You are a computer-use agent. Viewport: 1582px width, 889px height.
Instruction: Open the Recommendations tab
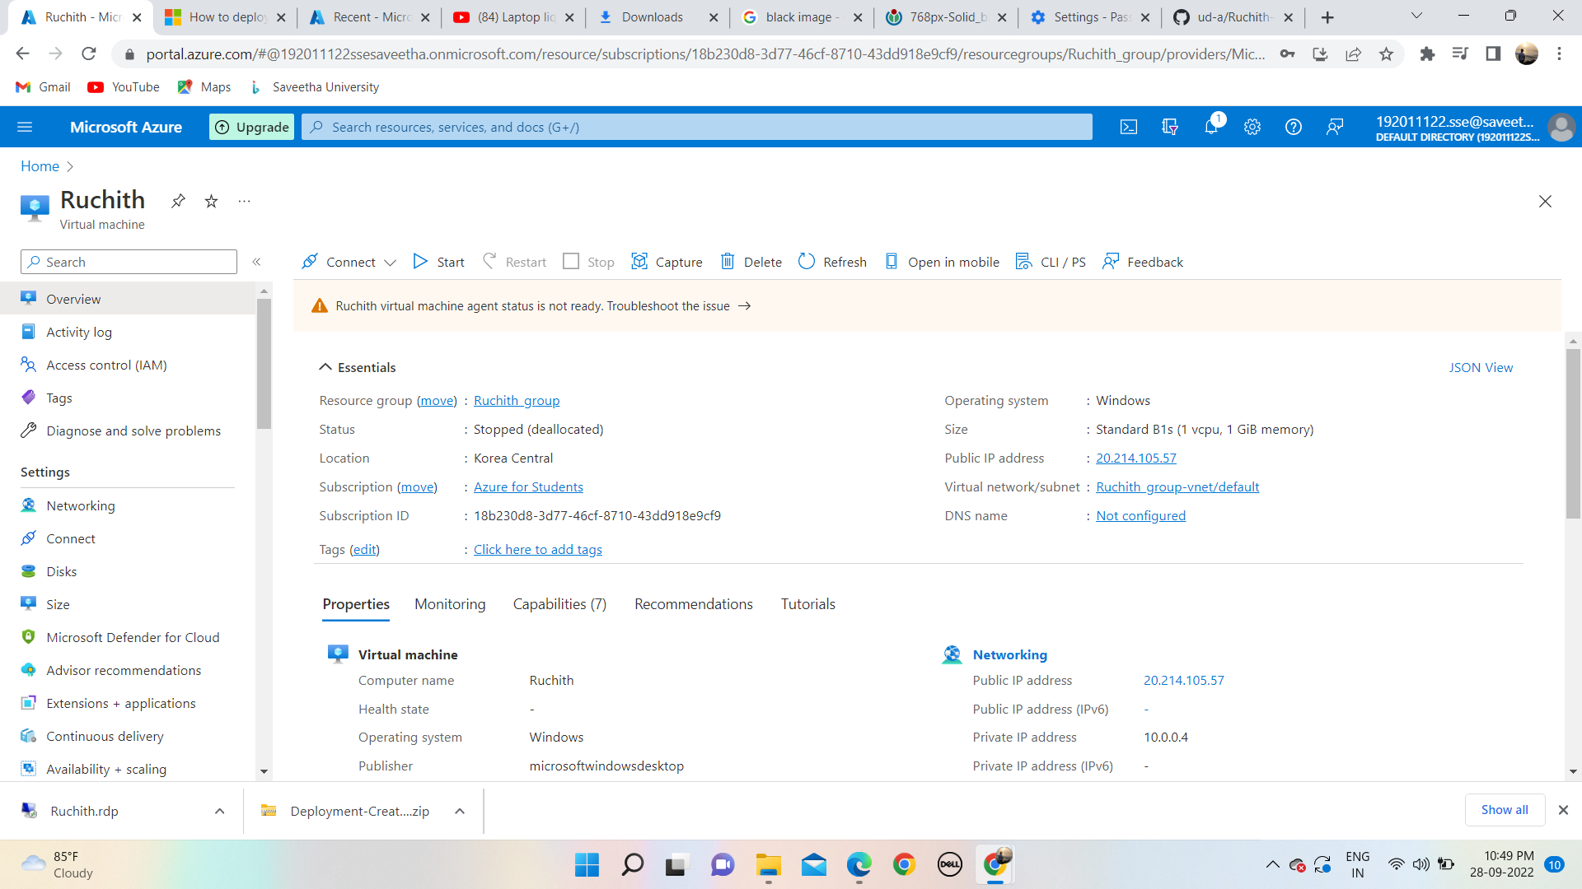pyautogui.click(x=694, y=604)
